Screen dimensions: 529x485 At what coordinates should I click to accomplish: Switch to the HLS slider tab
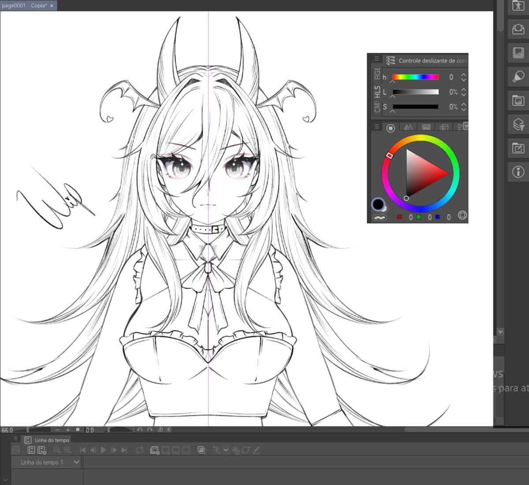377,92
